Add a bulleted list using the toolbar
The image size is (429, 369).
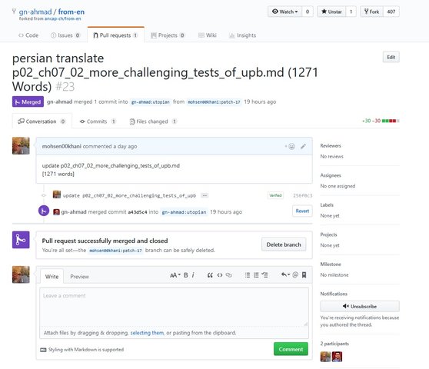248,275
